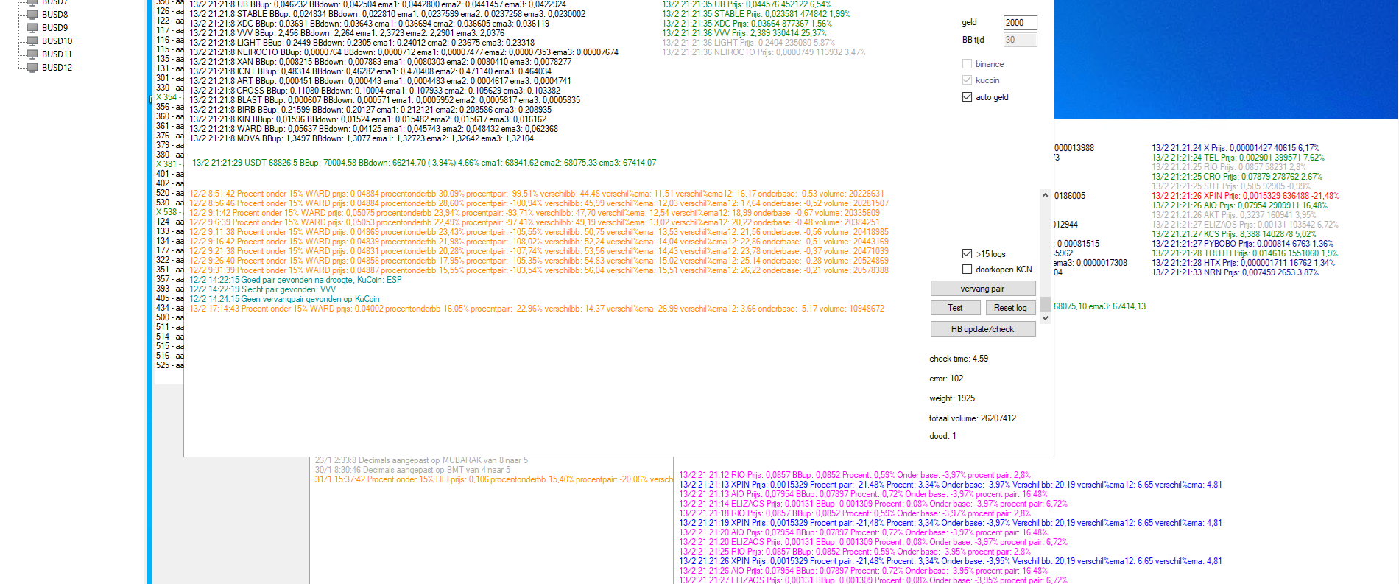
Task: Click the monitor icon beside BUSD10
Action: point(32,41)
